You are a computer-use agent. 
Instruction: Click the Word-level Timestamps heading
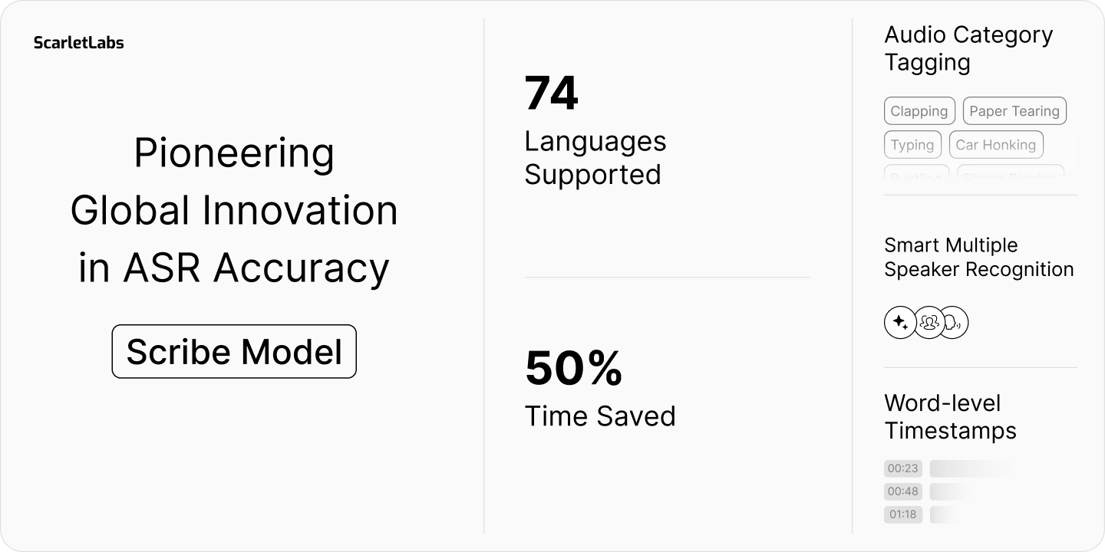tap(950, 417)
